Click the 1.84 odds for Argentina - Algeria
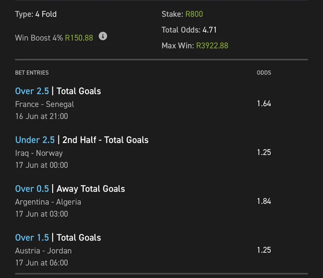 [264, 201]
